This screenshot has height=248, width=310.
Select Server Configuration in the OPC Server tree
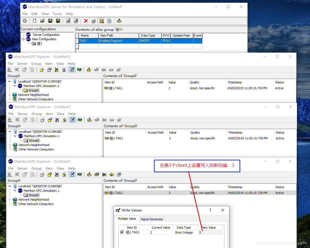point(46,35)
